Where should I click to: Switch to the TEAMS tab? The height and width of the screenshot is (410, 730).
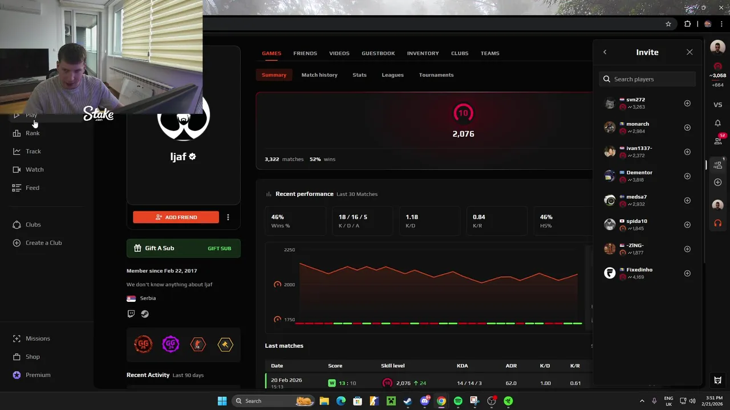click(490, 54)
